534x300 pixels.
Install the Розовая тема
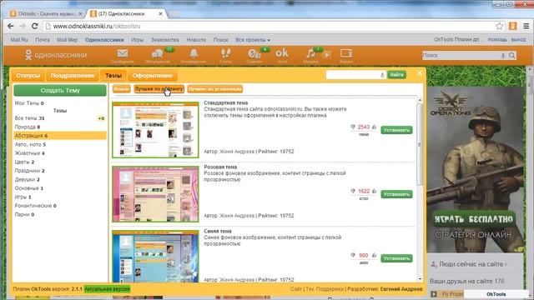[396, 194]
